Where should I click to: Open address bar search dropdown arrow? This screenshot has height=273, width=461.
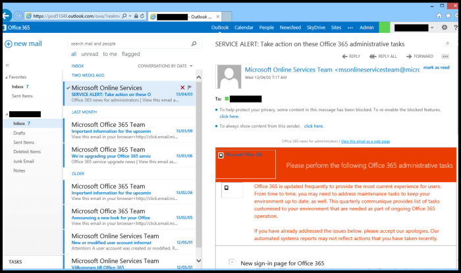[x=130, y=16]
